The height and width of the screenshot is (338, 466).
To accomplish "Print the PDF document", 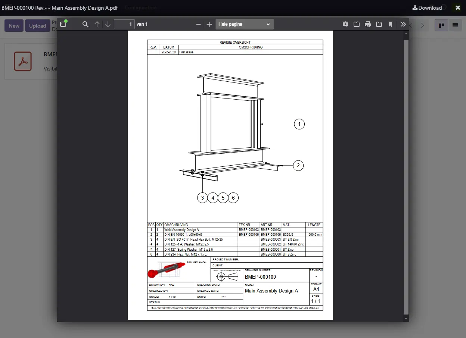I will click(x=368, y=24).
